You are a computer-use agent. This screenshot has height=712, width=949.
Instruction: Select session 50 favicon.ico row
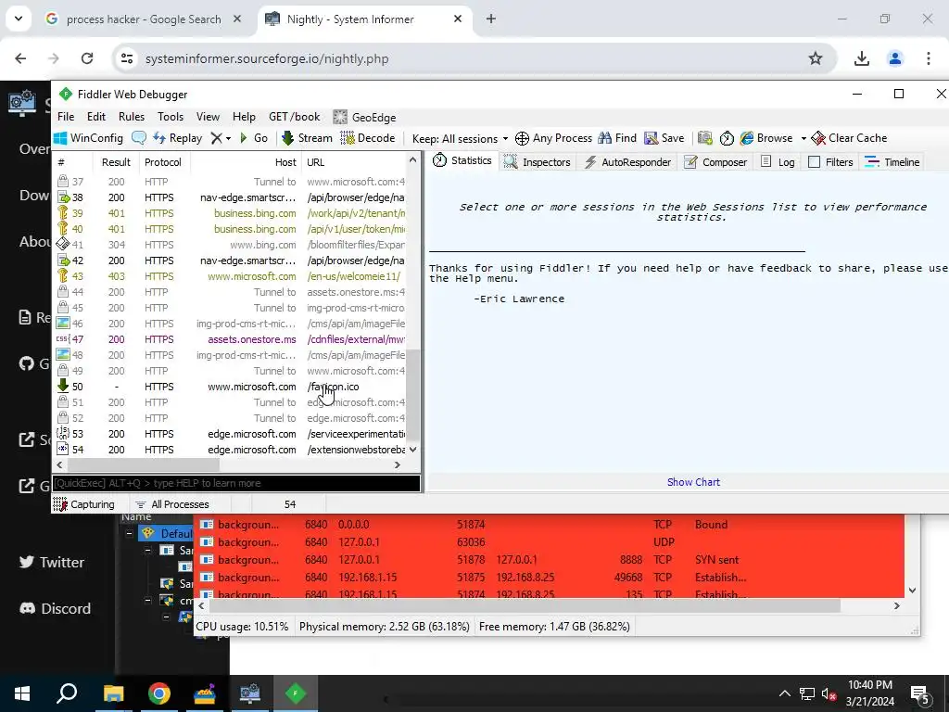coord(230,387)
